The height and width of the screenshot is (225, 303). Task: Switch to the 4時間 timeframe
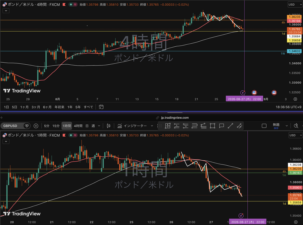[x=78, y=126]
